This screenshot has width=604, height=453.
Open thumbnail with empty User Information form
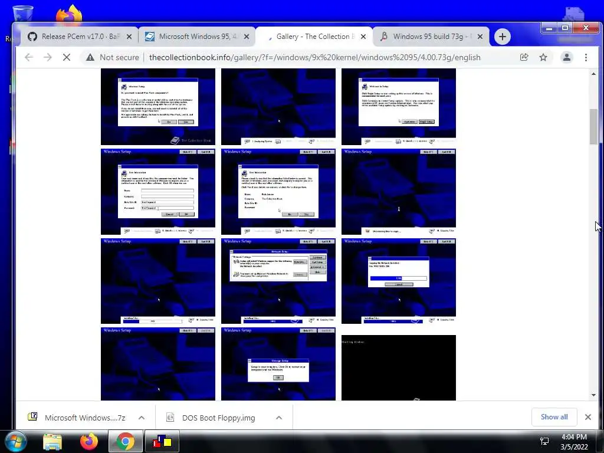(x=158, y=192)
